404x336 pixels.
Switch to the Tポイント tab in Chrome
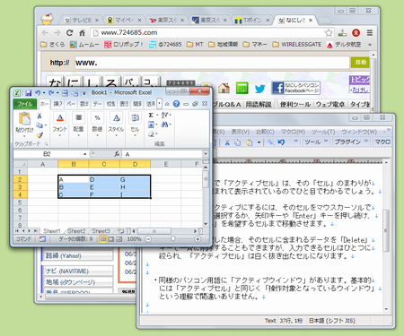point(252,21)
